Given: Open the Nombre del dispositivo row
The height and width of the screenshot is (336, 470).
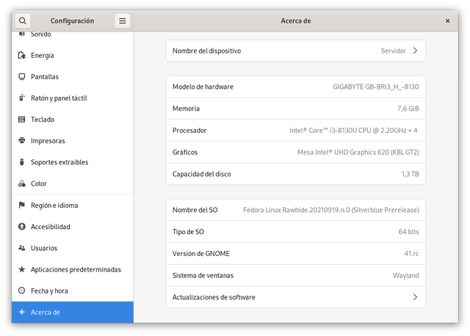Looking at the screenshot, I should click(x=295, y=51).
